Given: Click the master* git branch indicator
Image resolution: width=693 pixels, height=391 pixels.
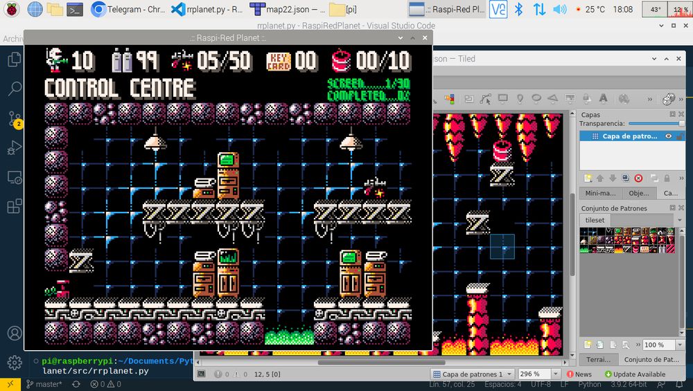Looking at the screenshot, I should click(x=44, y=384).
